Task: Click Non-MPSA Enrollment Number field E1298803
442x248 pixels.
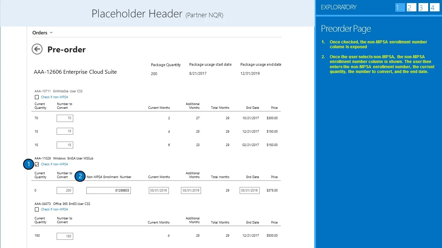Action: pos(108,190)
